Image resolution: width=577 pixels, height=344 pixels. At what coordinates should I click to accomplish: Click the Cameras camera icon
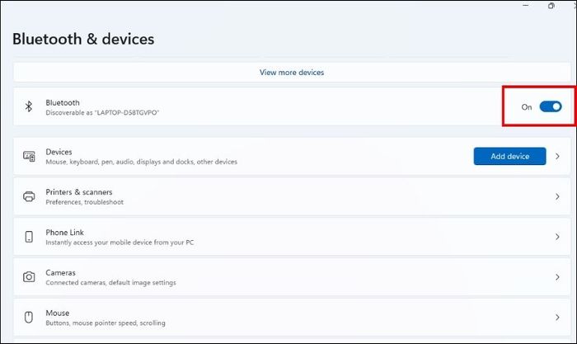29,277
